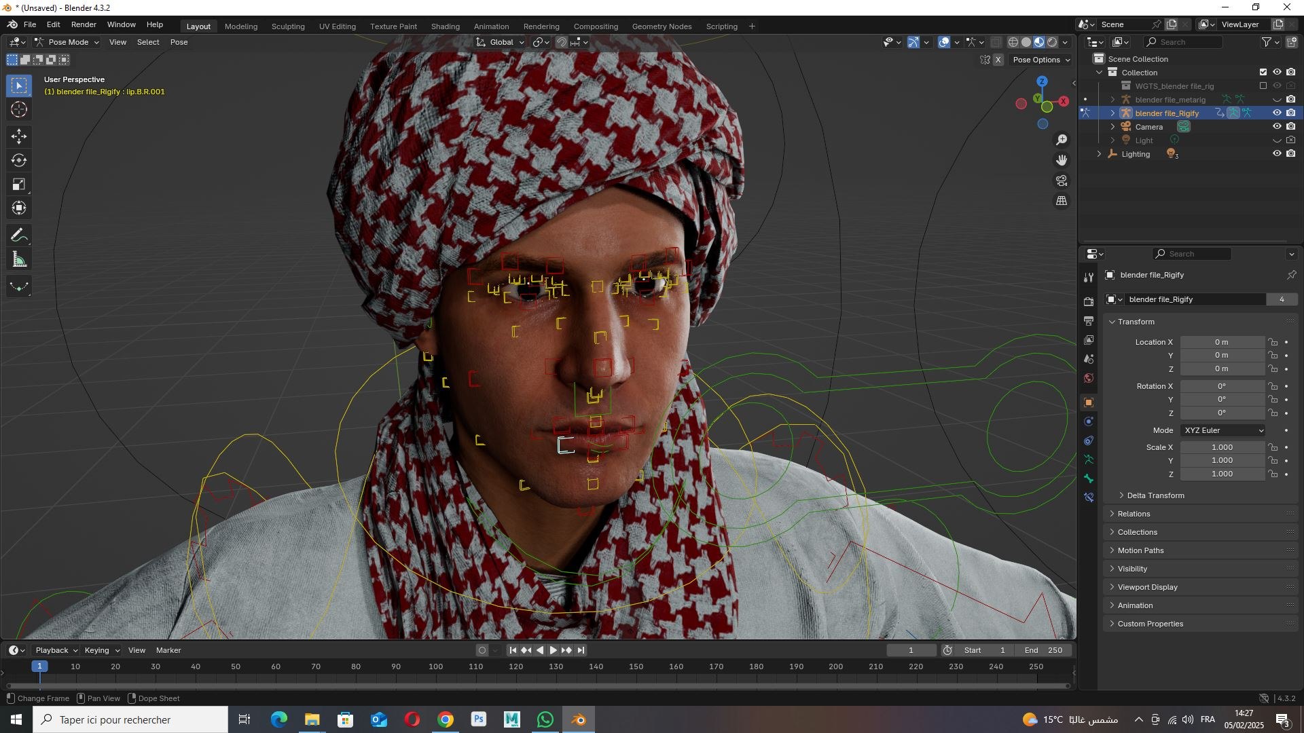Activate the Rotate tool
Image resolution: width=1304 pixels, height=733 pixels.
click(19, 161)
